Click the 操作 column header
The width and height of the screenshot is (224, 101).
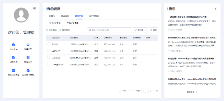pyautogui.click(x=148, y=38)
